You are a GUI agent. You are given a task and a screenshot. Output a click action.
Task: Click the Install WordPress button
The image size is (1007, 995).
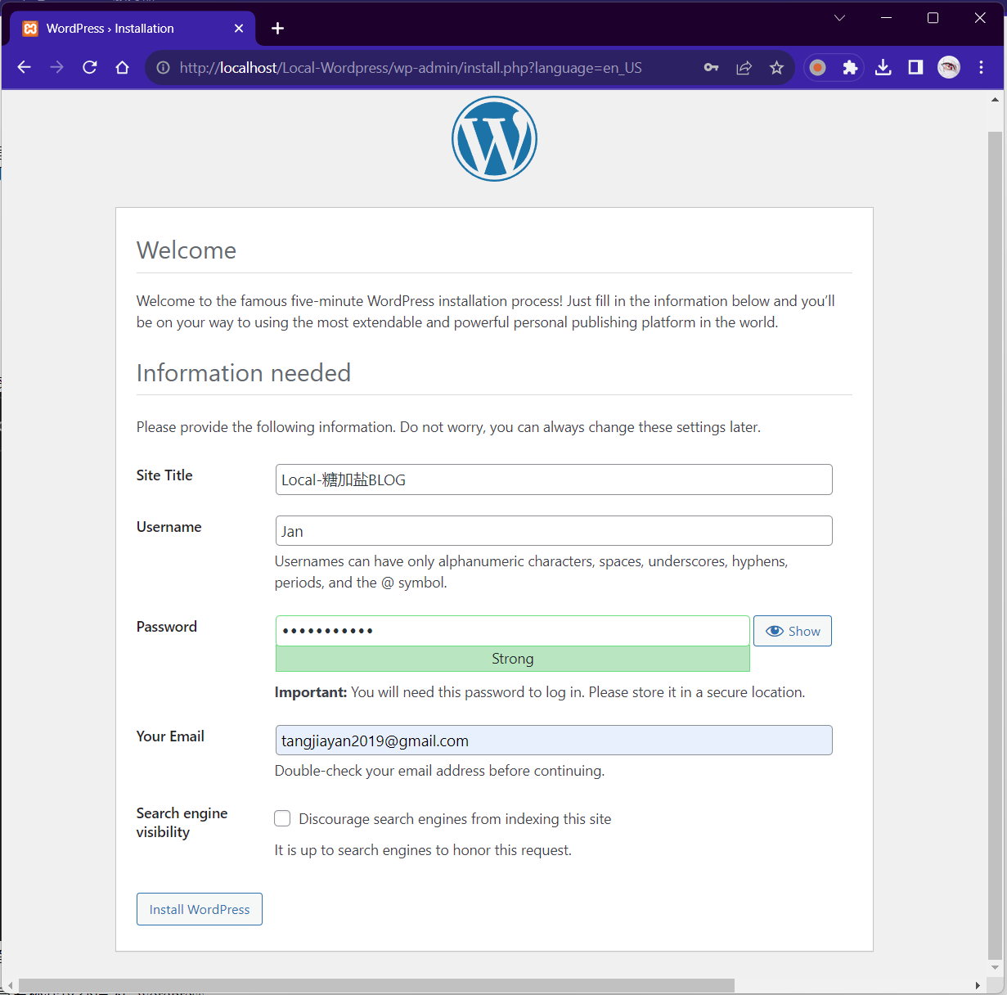click(200, 909)
